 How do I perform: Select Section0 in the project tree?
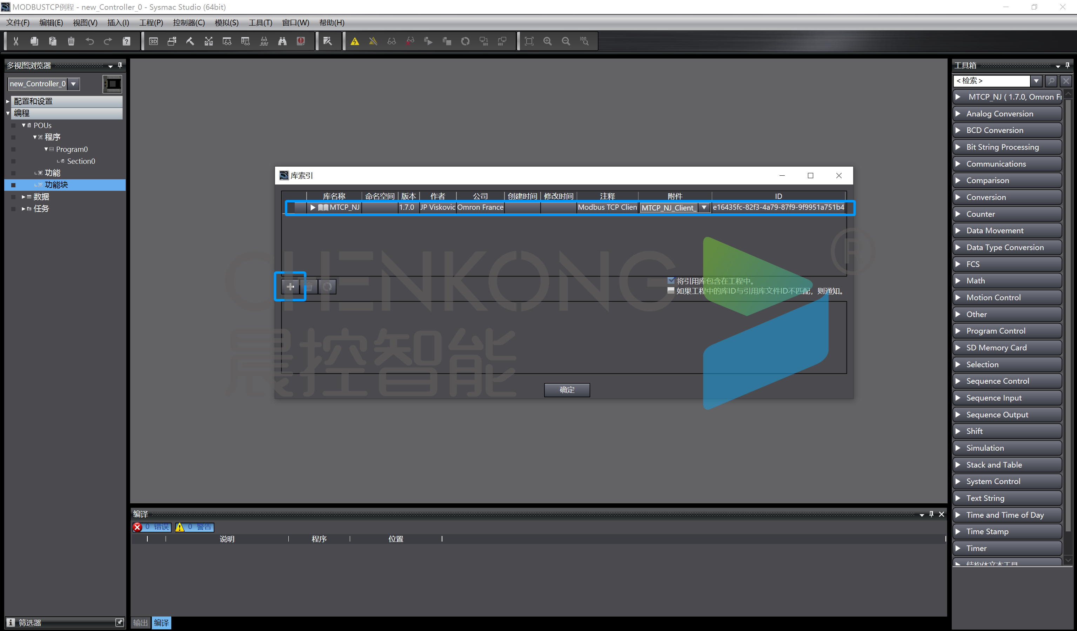(x=81, y=161)
